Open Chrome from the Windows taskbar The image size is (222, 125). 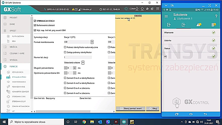(84, 122)
